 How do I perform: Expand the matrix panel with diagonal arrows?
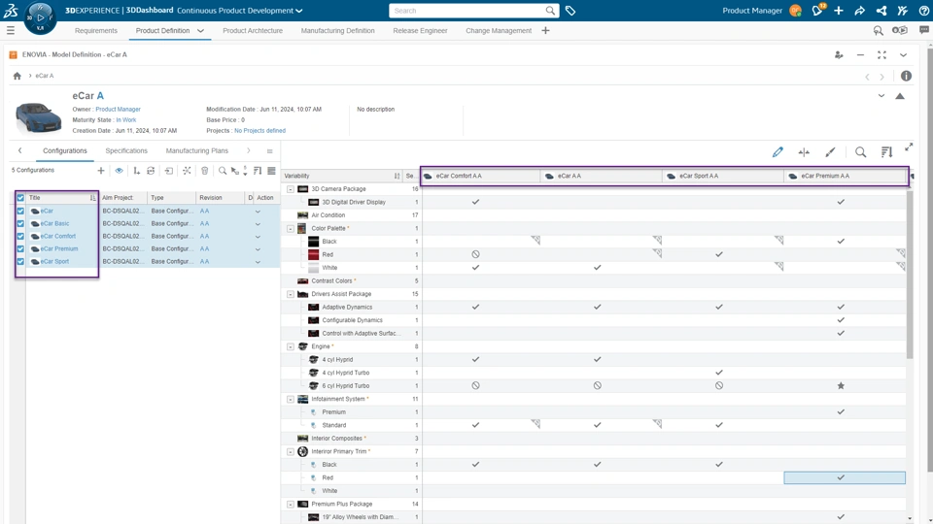pyautogui.click(x=909, y=147)
